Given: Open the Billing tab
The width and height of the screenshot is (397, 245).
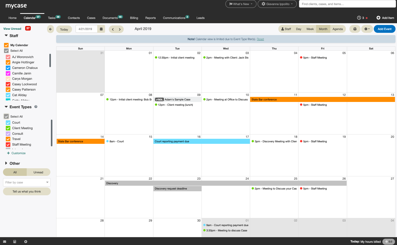Looking at the screenshot, I should pos(134,18).
